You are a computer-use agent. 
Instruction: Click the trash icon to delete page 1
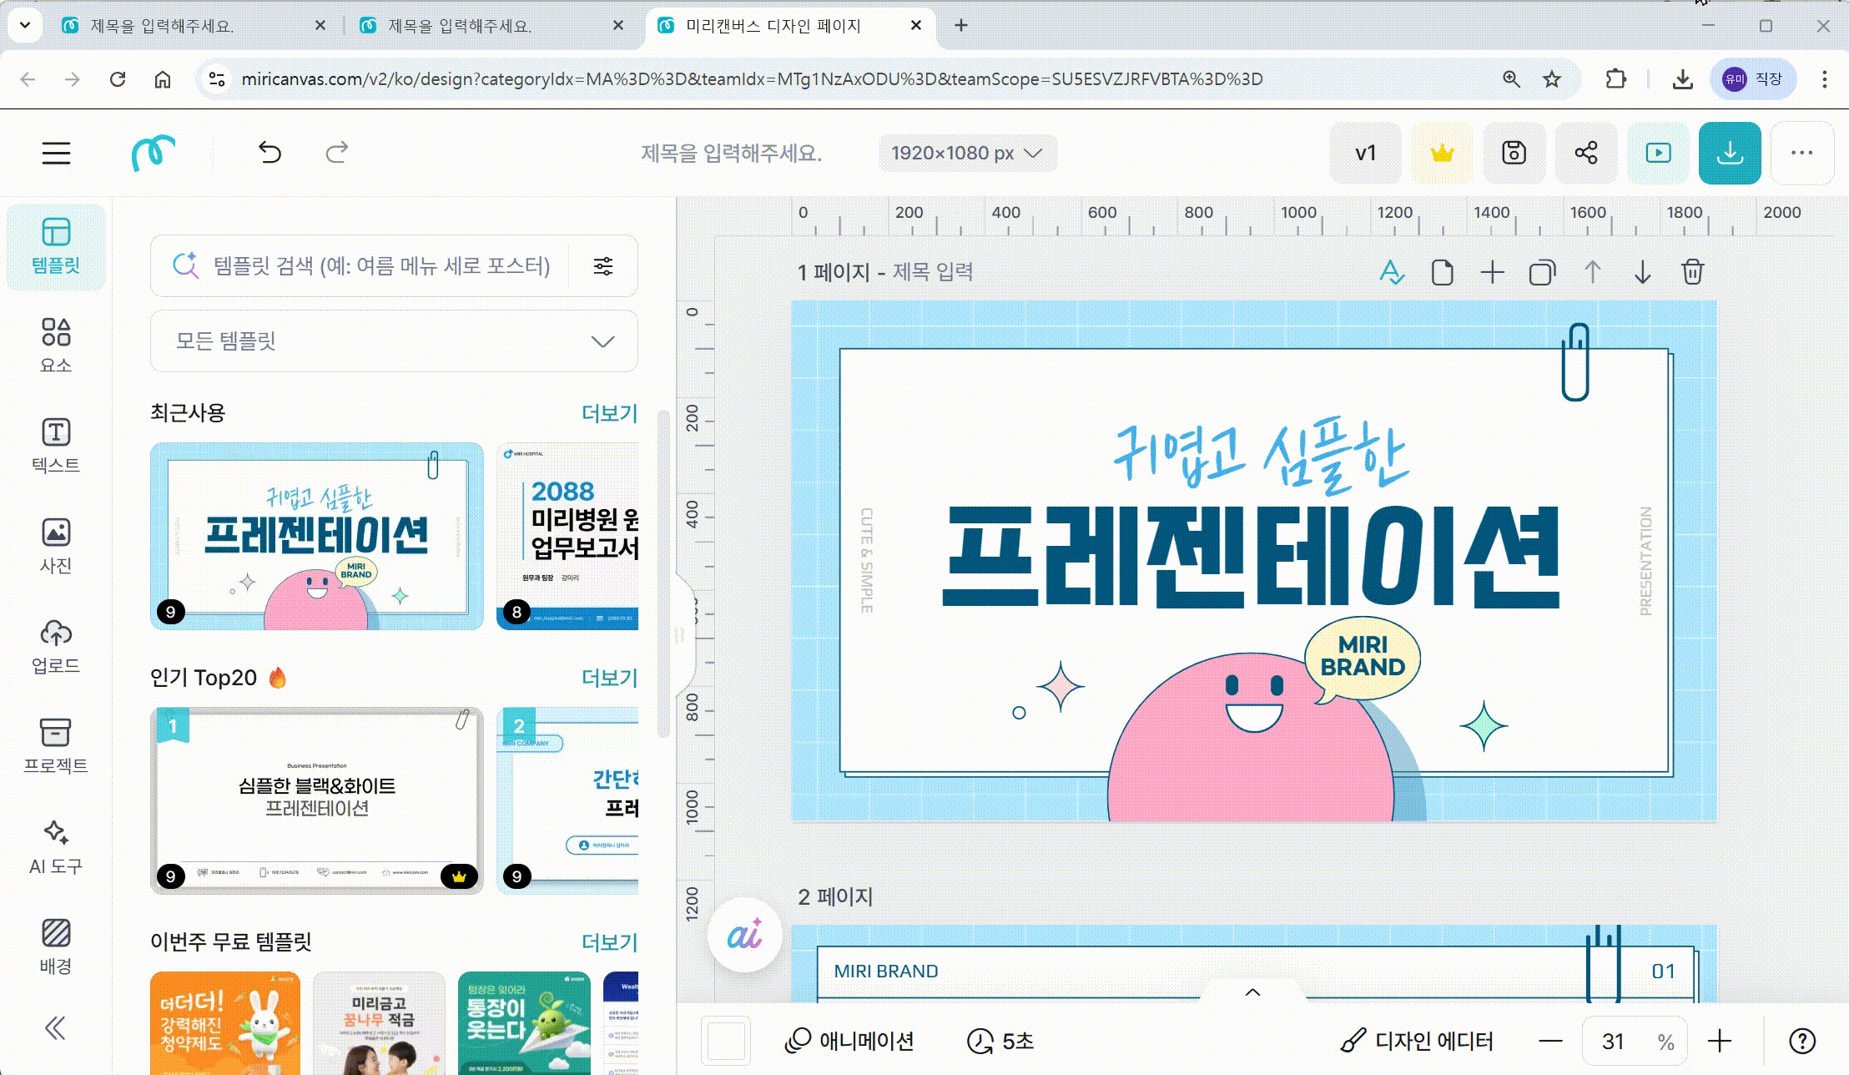point(1692,272)
